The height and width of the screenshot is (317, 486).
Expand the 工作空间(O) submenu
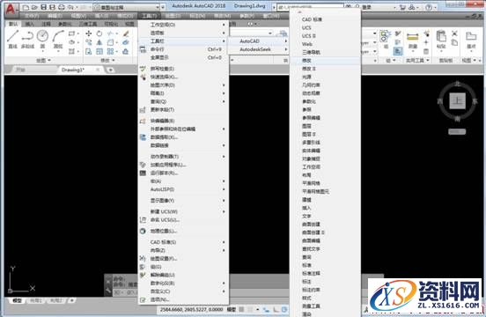click(183, 25)
